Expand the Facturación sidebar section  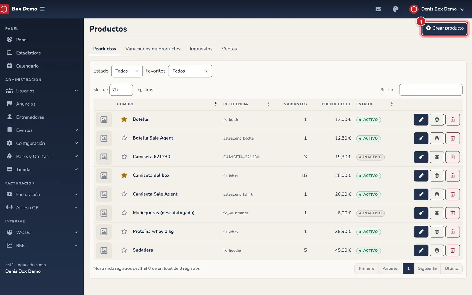(42, 194)
